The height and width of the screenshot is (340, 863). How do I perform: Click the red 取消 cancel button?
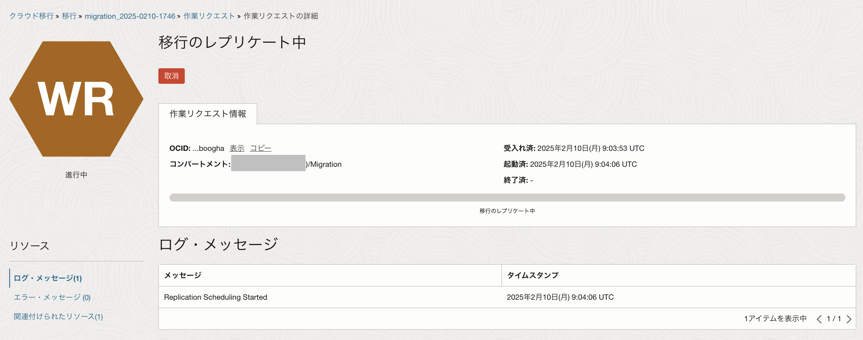pos(171,76)
